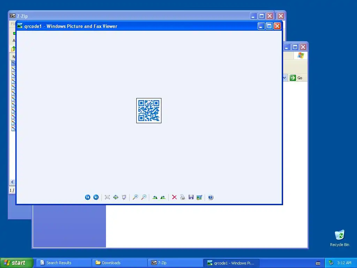The image size is (357, 268).
Task: Rotate the image counterclockwise
Action: coord(163,198)
